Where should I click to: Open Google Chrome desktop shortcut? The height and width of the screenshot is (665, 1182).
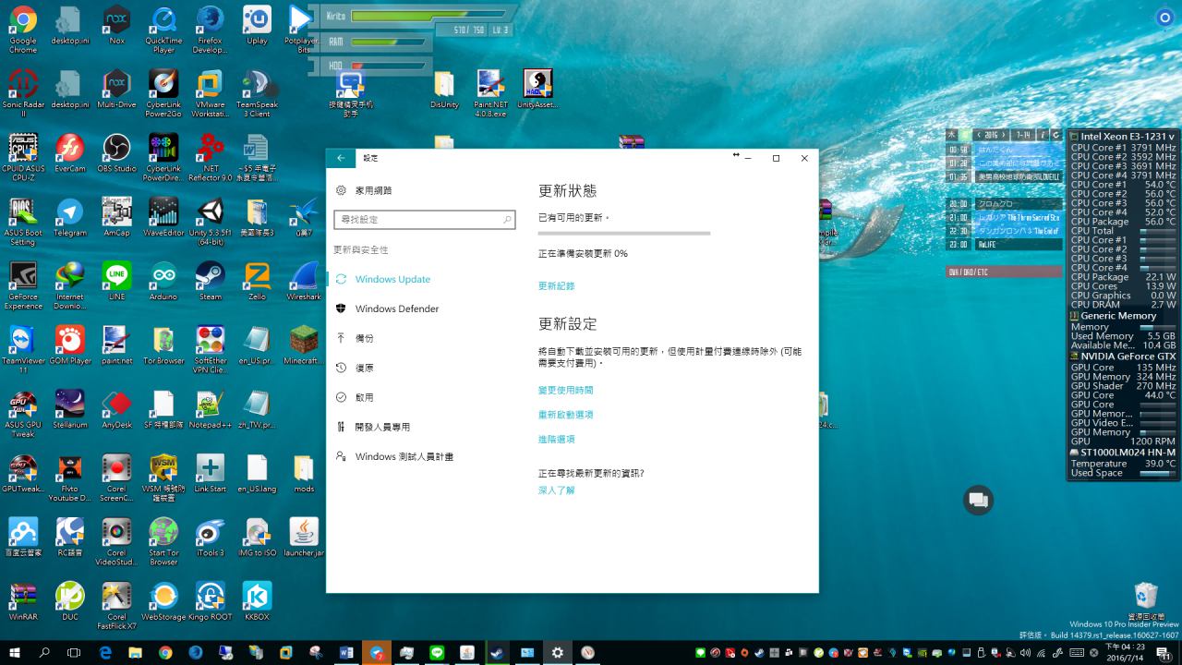coord(23,20)
